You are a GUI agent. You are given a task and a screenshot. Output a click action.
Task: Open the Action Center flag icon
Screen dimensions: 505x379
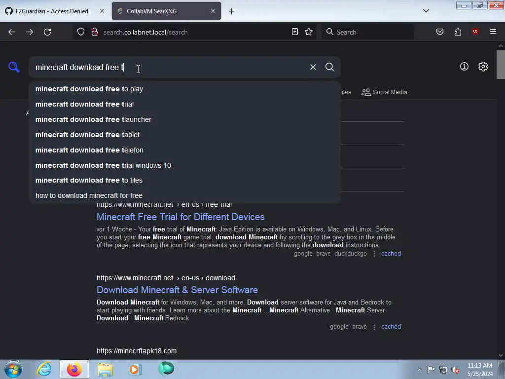pos(431,370)
